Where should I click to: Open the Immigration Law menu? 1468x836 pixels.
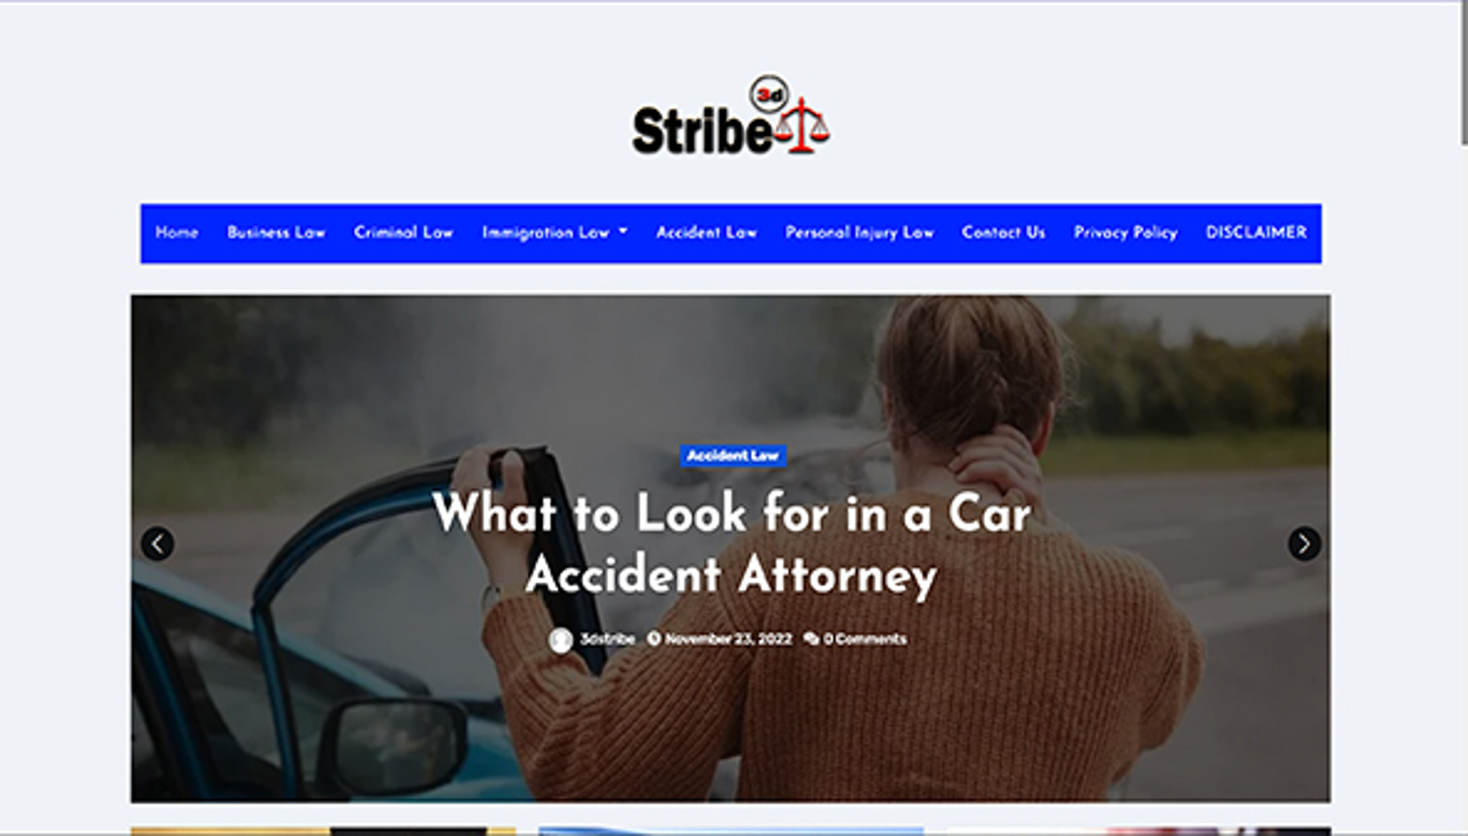tap(546, 233)
